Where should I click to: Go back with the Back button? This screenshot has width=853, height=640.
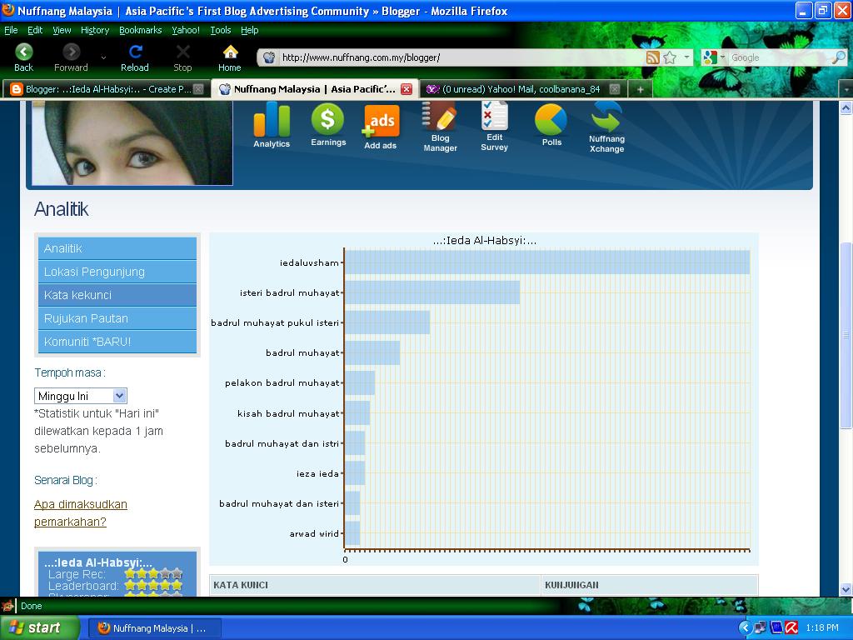[x=23, y=57]
